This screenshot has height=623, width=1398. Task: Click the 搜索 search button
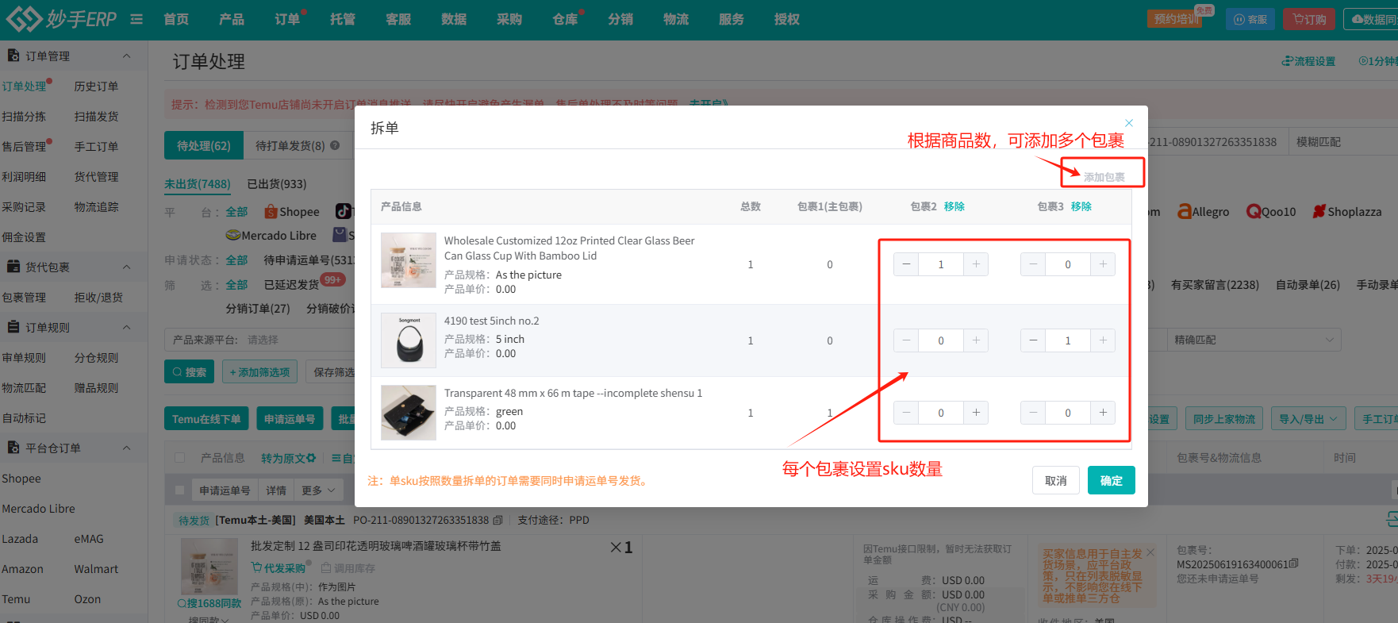(189, 371)
